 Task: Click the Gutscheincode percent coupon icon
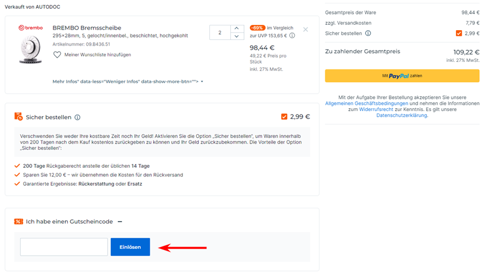coord(19,222)
